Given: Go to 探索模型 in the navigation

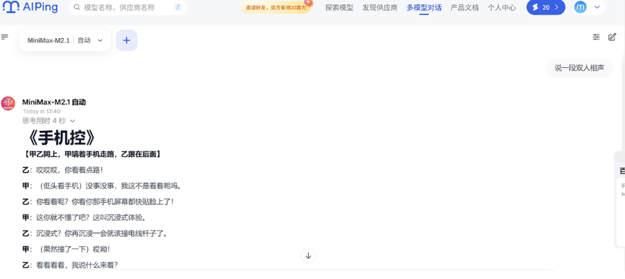Looking at the screenshot, I should pyautogui.click(x=339, y=8).
